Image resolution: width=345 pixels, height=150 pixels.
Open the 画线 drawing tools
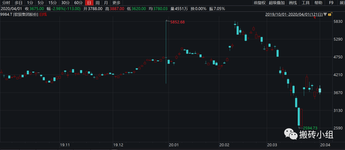[293, 3]
